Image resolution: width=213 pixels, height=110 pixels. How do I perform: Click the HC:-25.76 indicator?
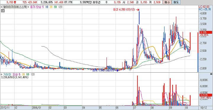click(x=205, y=9)
